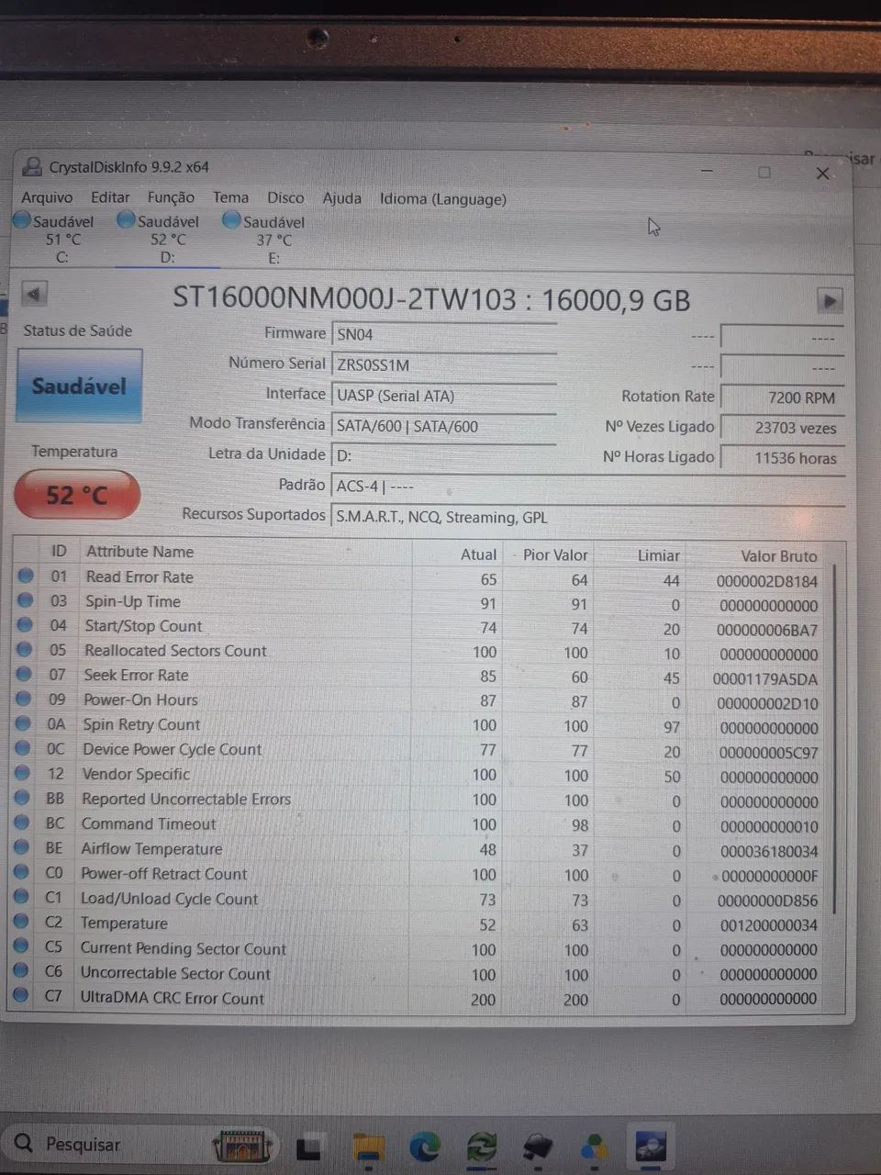Image resolution: width=881 pixels, height=1175 pixels.
Task: Click the red 52 °C temperature button
Action: click(x=77, y=495)
